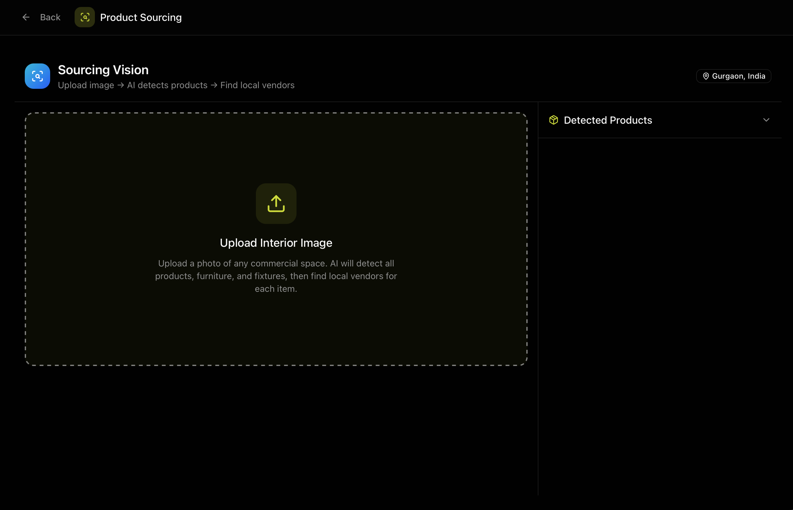Click the Sourcing Vision heading
The width and height of the screenshot is (793, 510).
(x=103, y=70)
